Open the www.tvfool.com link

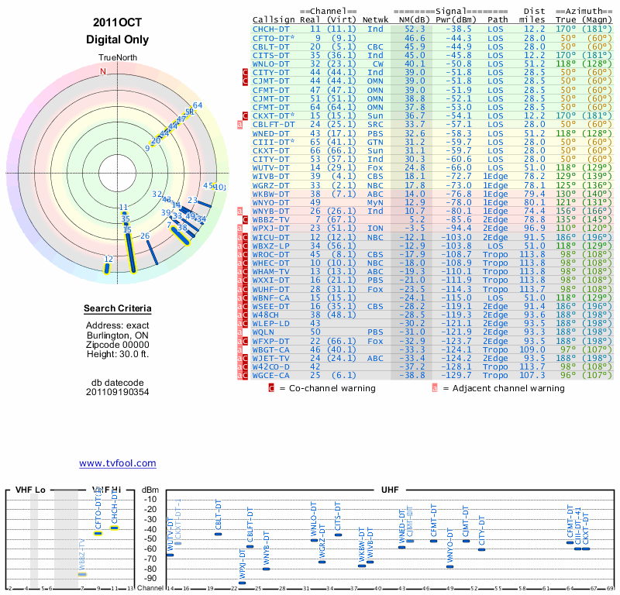(117, 463)
